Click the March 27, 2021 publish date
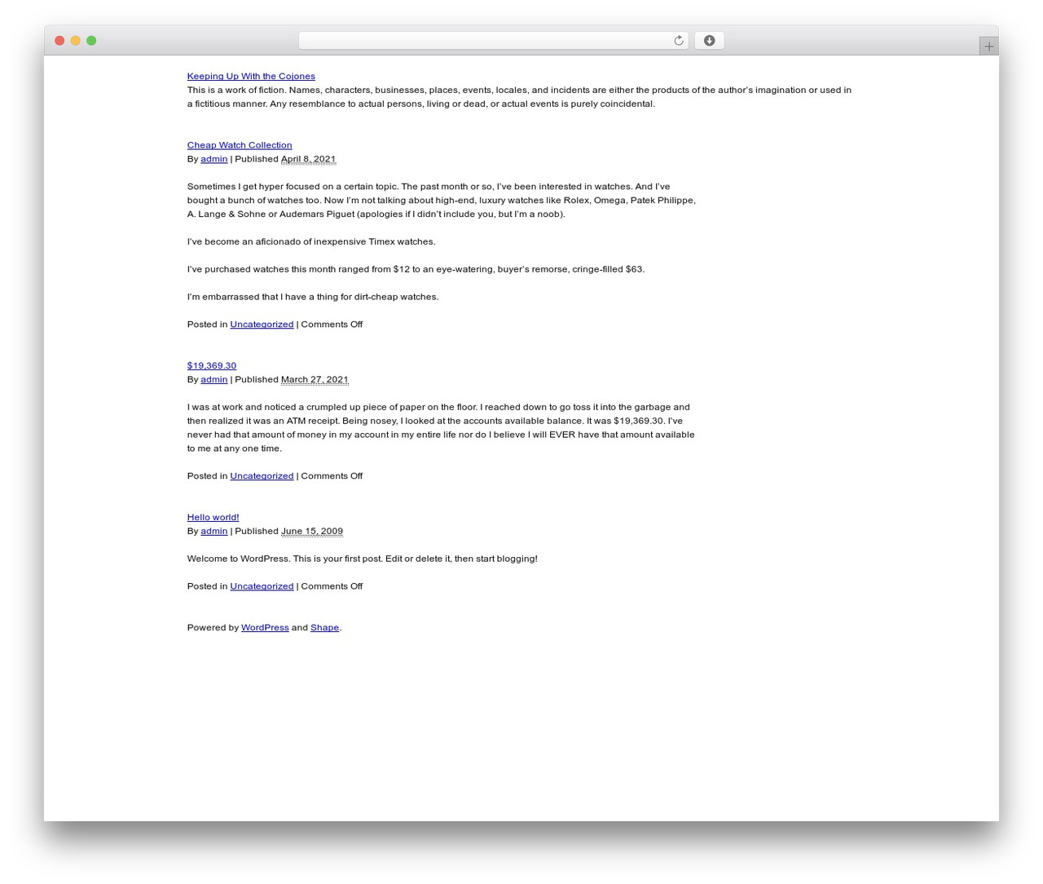The height and width of the screenshot is (884, 1043). (315, 379)
